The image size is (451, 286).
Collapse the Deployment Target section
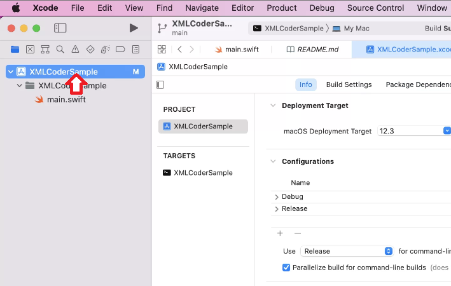(x=273, y=106)
